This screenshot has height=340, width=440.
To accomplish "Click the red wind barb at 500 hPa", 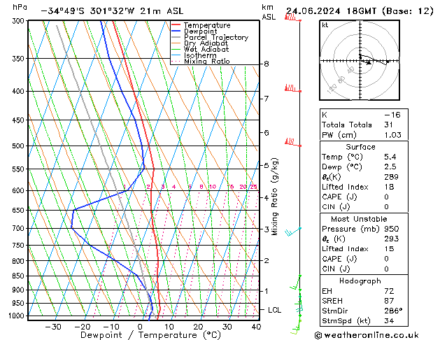I will point(292,142).
